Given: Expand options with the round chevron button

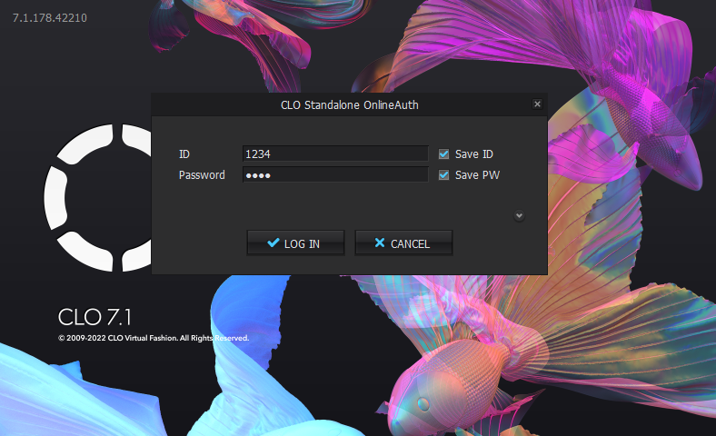Looking at the screenshot, I should coord(519,215).
